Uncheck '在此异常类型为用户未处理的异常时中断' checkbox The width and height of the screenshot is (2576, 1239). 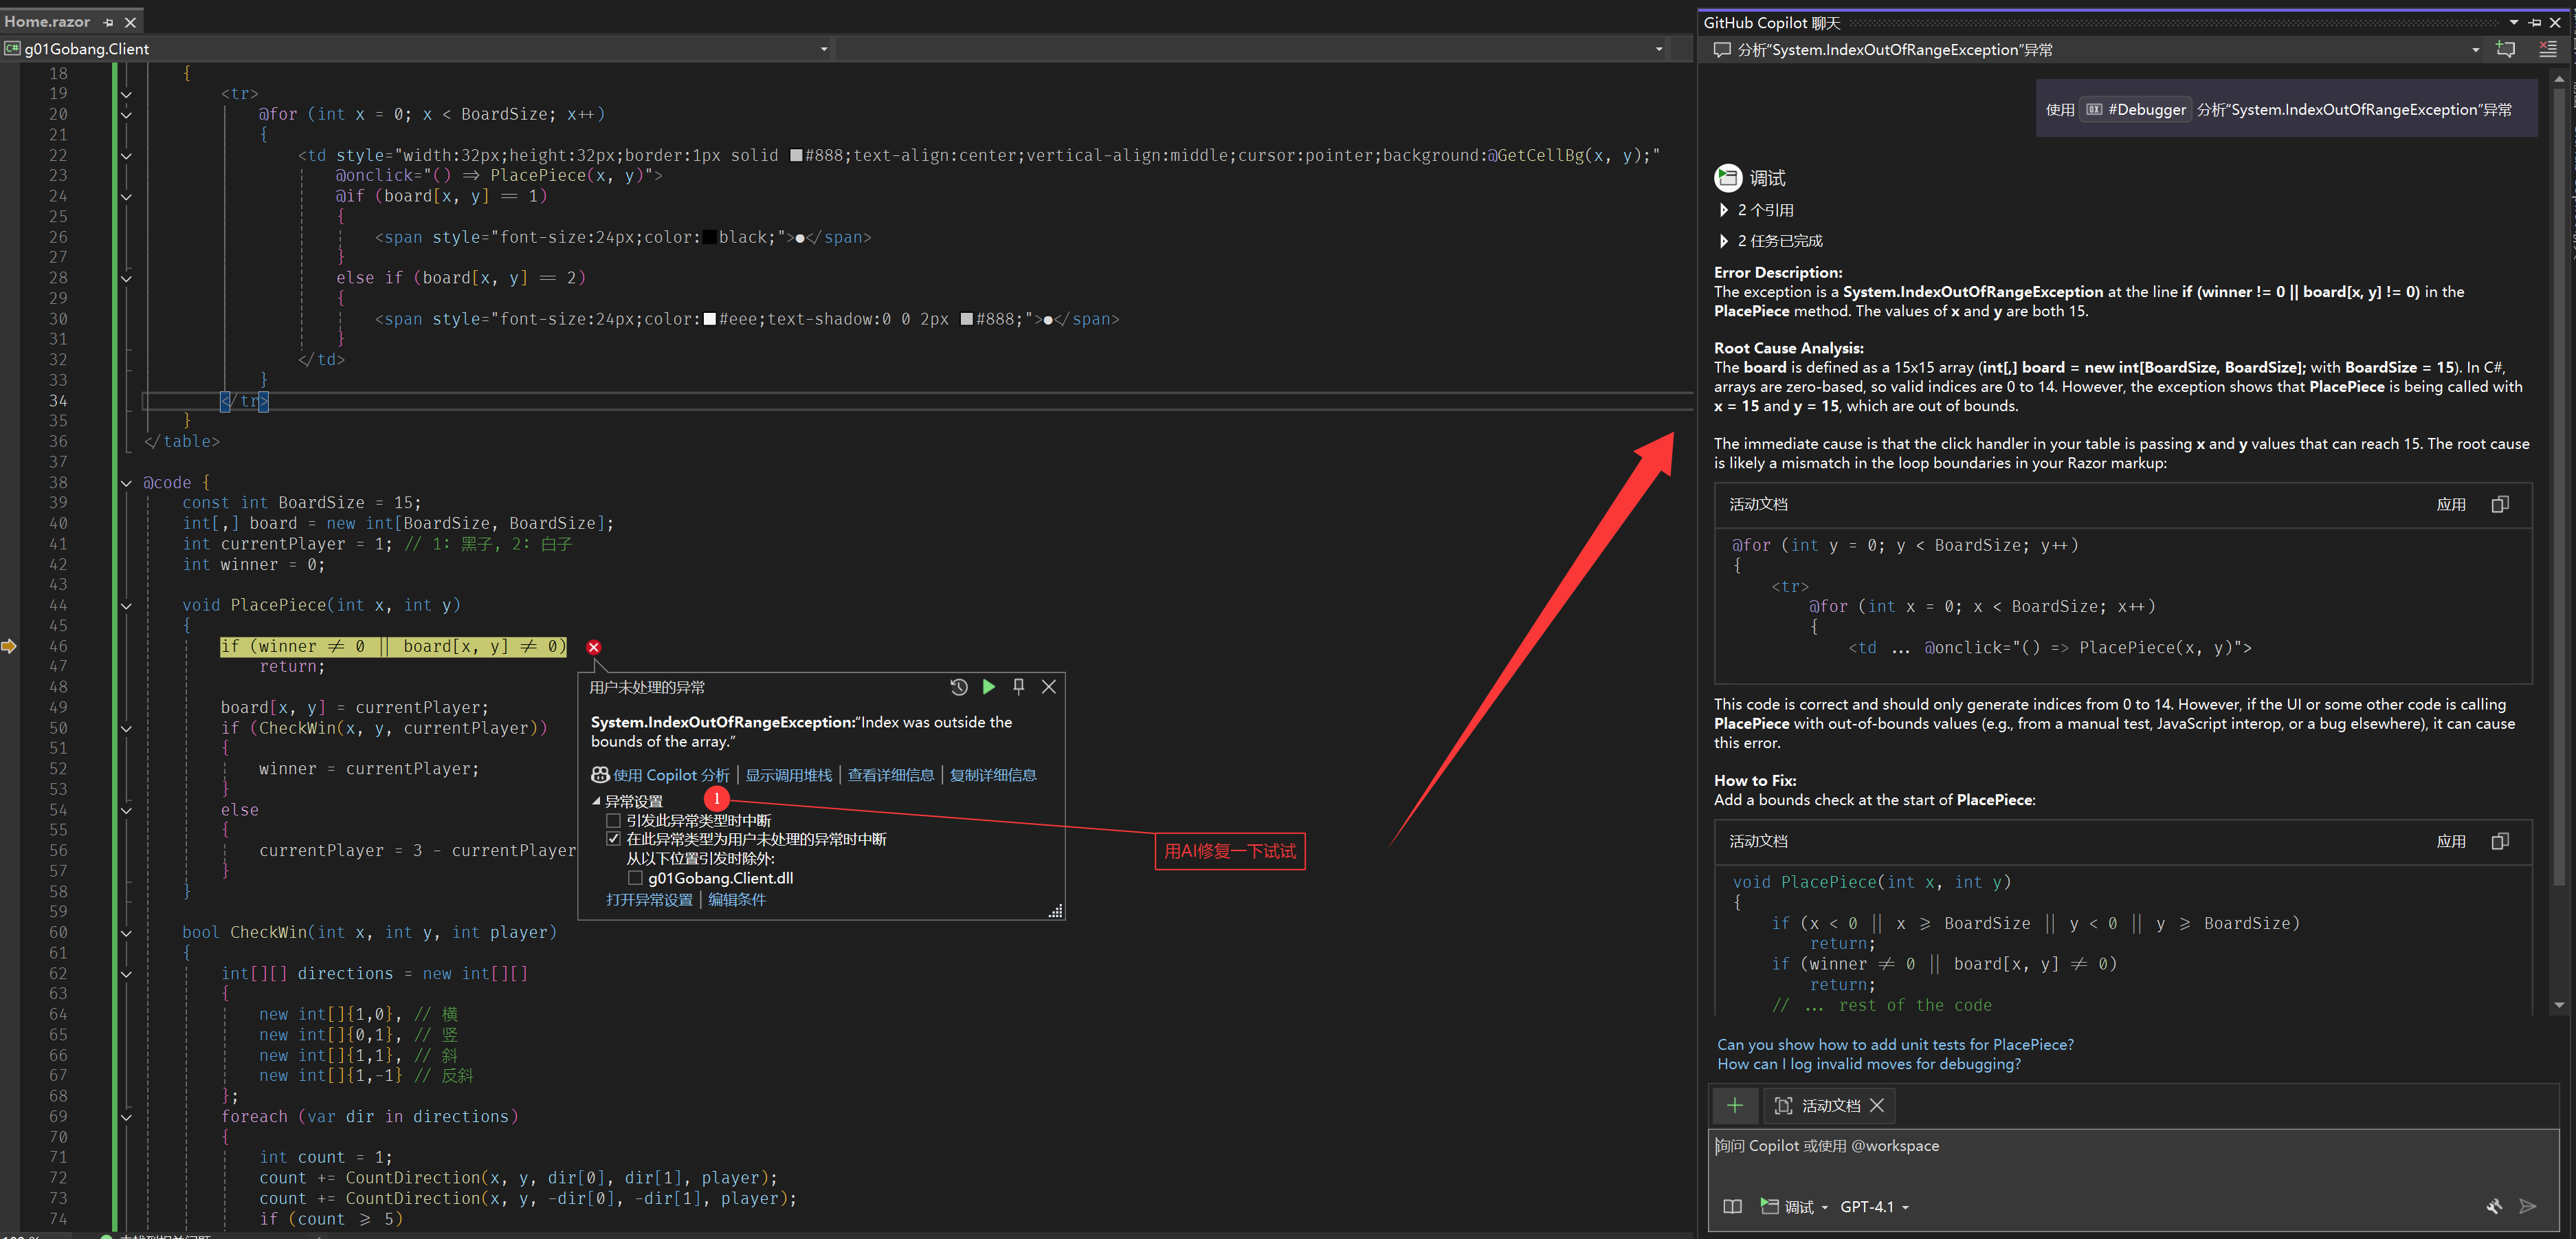click(x=613, y=839)
